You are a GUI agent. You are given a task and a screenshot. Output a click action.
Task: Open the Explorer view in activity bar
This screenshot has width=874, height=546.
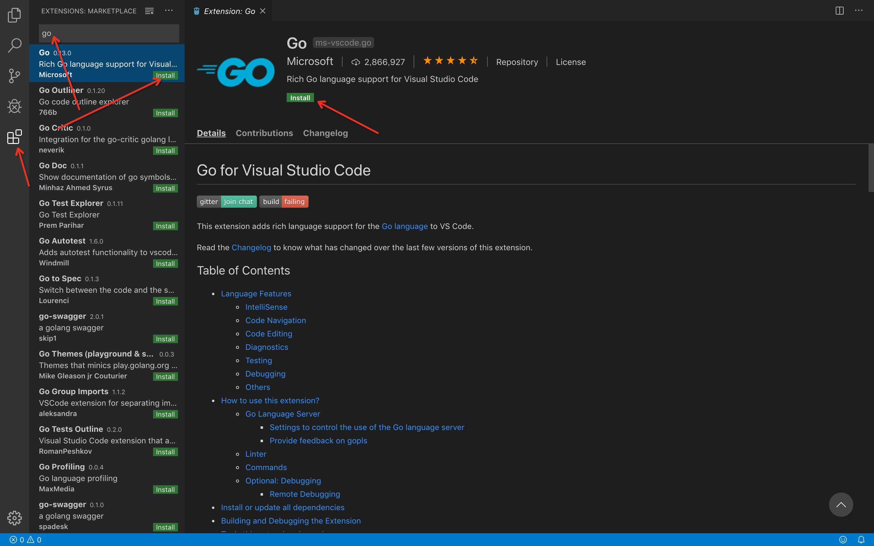(x=15, y=15)
